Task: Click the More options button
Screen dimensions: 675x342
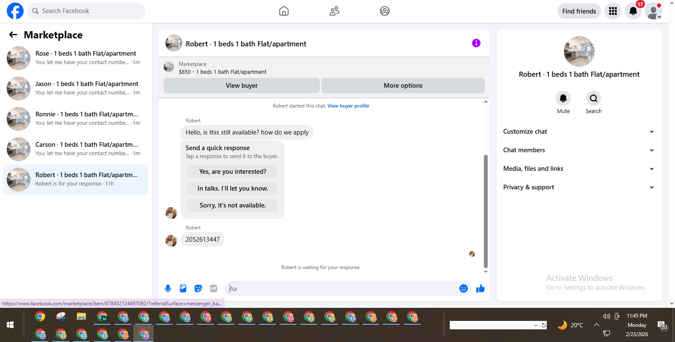Action: pos(403,86)
